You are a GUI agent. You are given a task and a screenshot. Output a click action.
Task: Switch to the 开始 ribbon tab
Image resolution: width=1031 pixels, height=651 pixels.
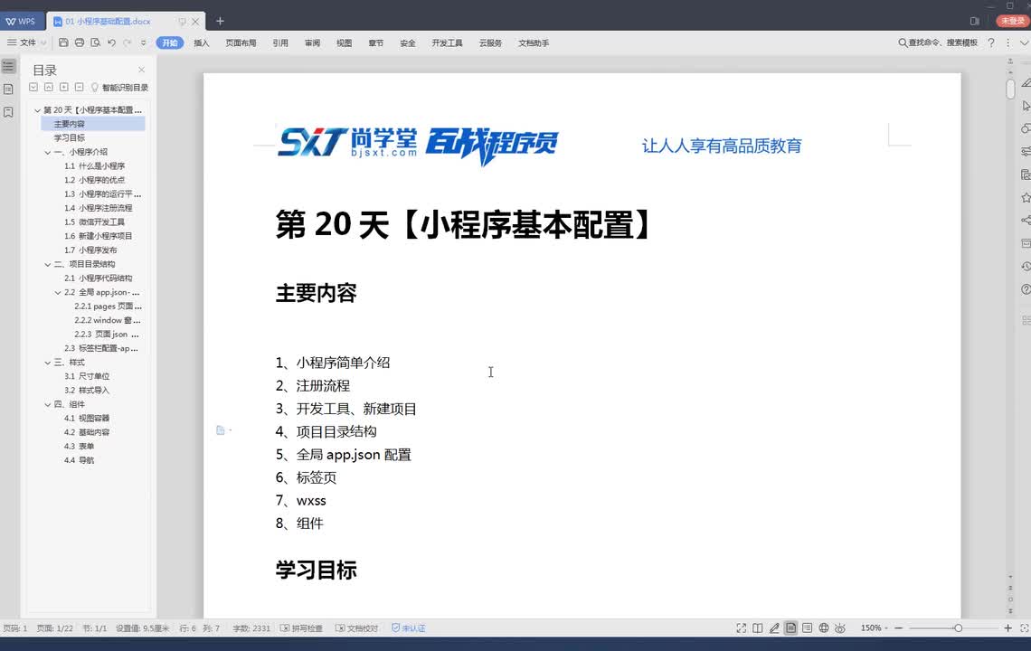point(170,42)
